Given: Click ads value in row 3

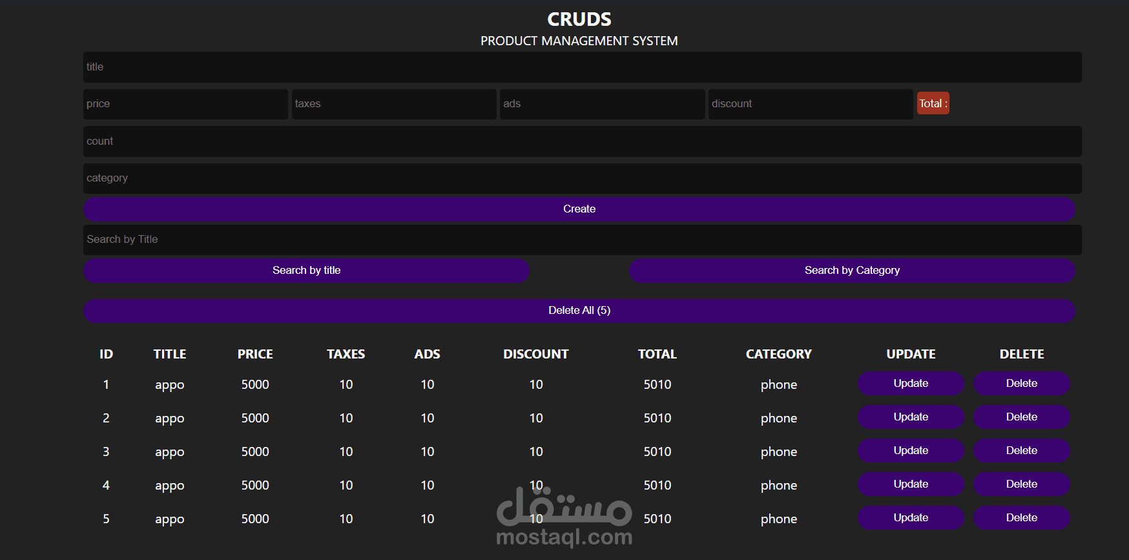Looking at the screenshot, I should 428,451.
